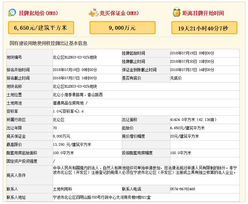Click the 所属行政区 value 北仑区
The height and width of the screenshot is (204, 248).
(59, 120)
